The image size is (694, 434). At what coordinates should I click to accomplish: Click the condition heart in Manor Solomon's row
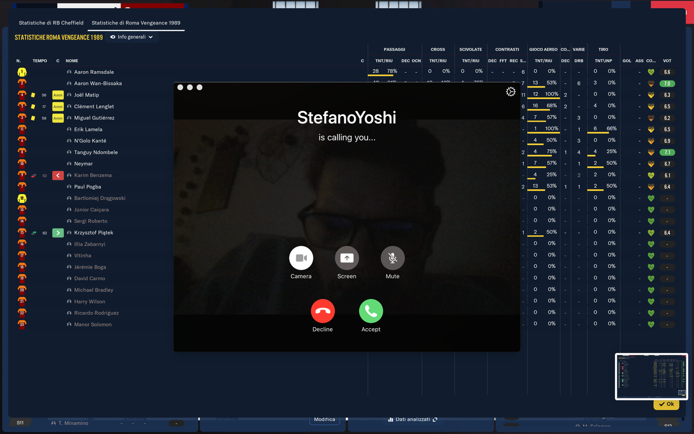point(651,324)
